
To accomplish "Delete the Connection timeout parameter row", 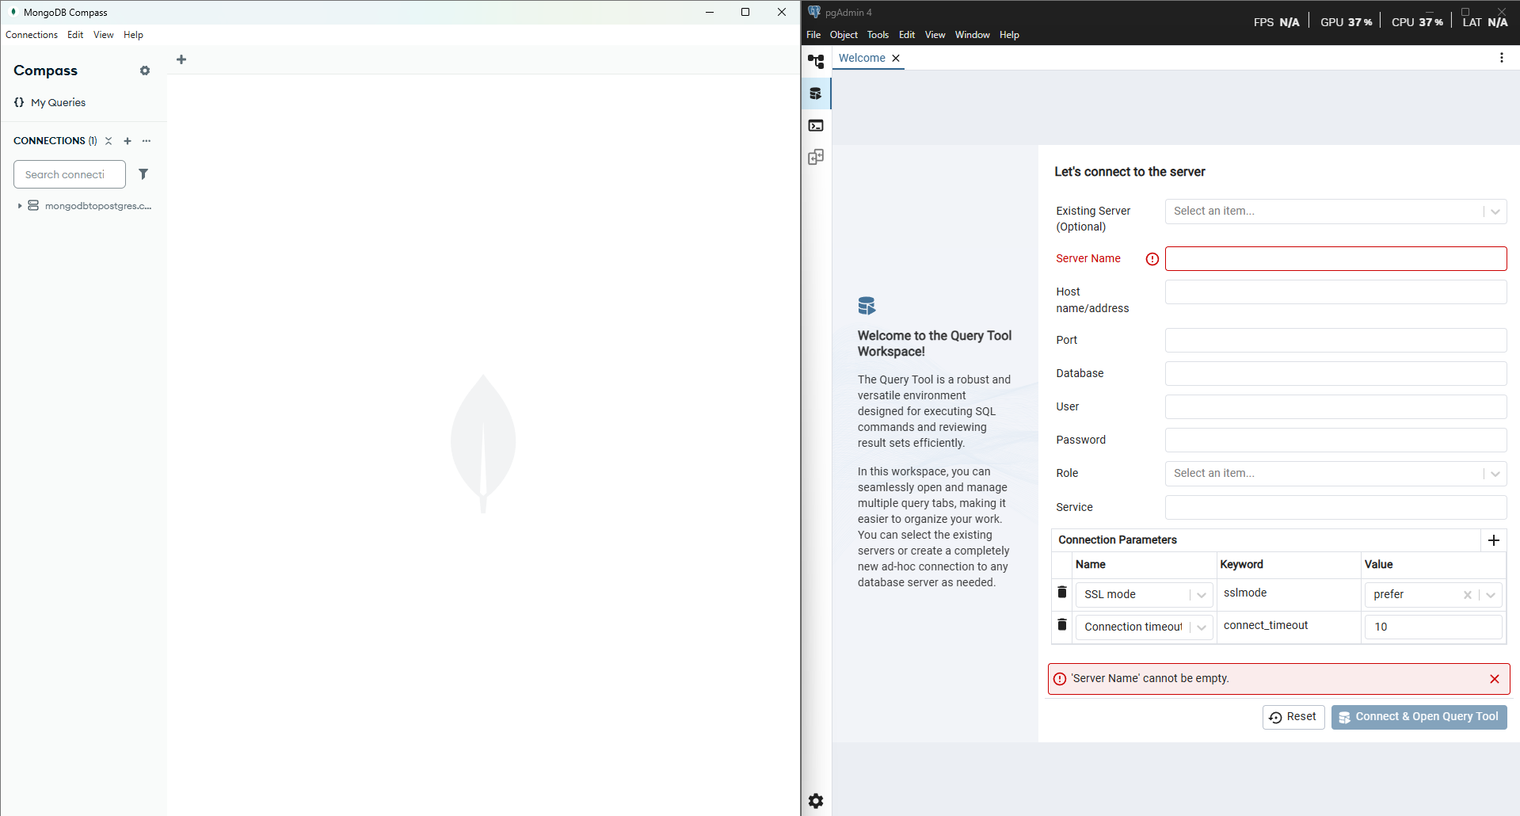I will (x=1062, y=625).
